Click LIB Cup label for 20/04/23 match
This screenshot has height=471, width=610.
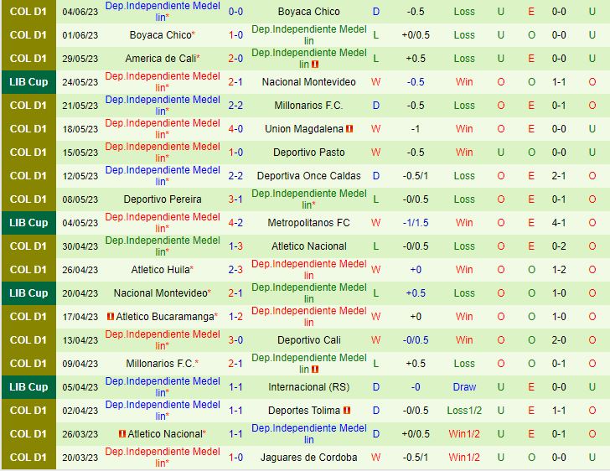28,293
